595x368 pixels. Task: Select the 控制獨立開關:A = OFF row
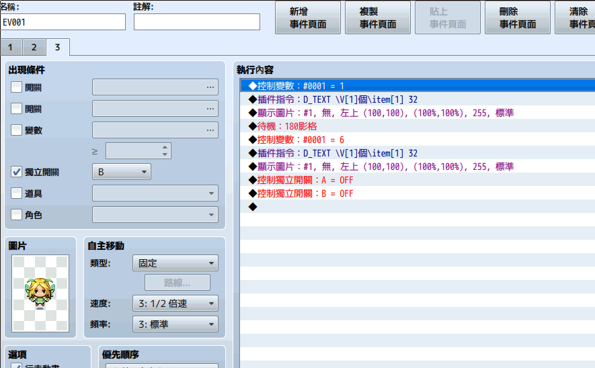pyautogui.click(x=418, y=180)
